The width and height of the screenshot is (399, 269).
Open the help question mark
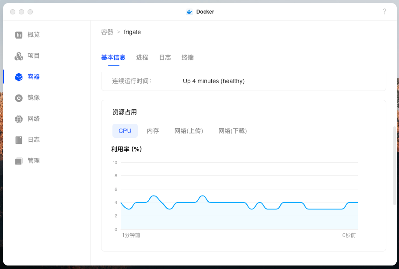[384, 11]
